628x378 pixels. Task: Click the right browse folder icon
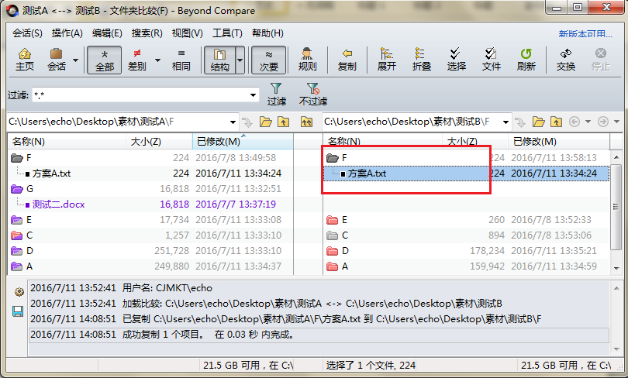[538, 122]
